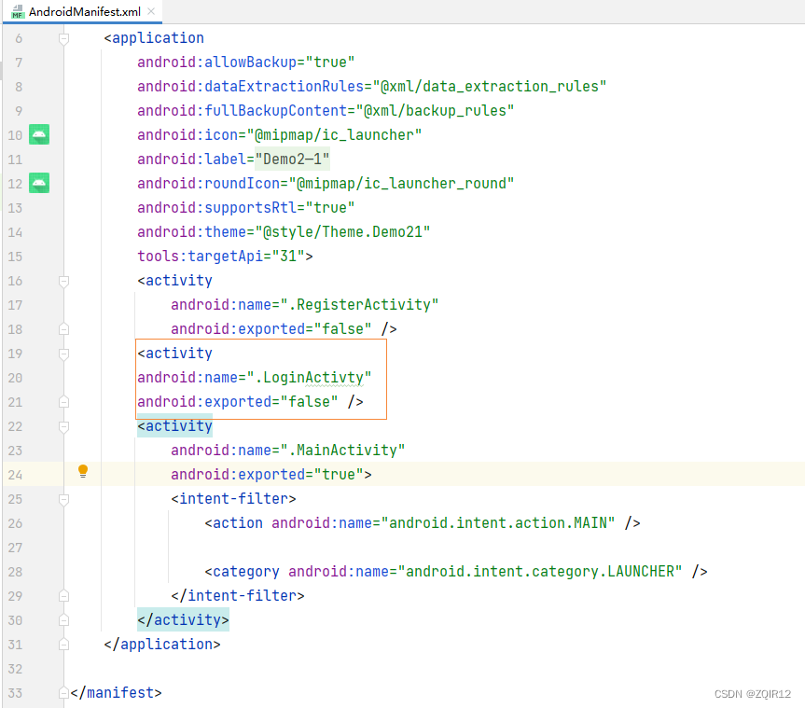Click the "@mipmap/ic_launcher" icon value
Image resolution: width=805 pixels, height=708 pixels.
pyautogui.click(x=334, y=135)
